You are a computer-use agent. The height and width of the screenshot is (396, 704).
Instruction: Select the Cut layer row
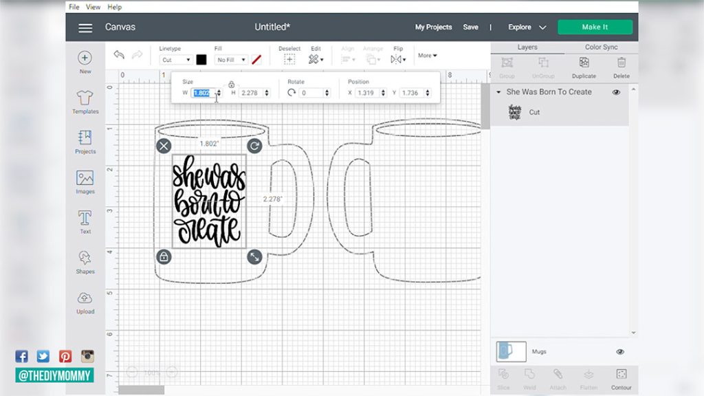point(560,112)
